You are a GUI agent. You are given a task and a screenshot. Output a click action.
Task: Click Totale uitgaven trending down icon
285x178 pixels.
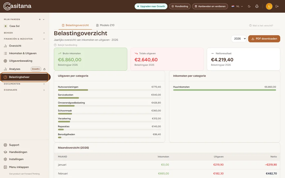(x=136, y=53)
